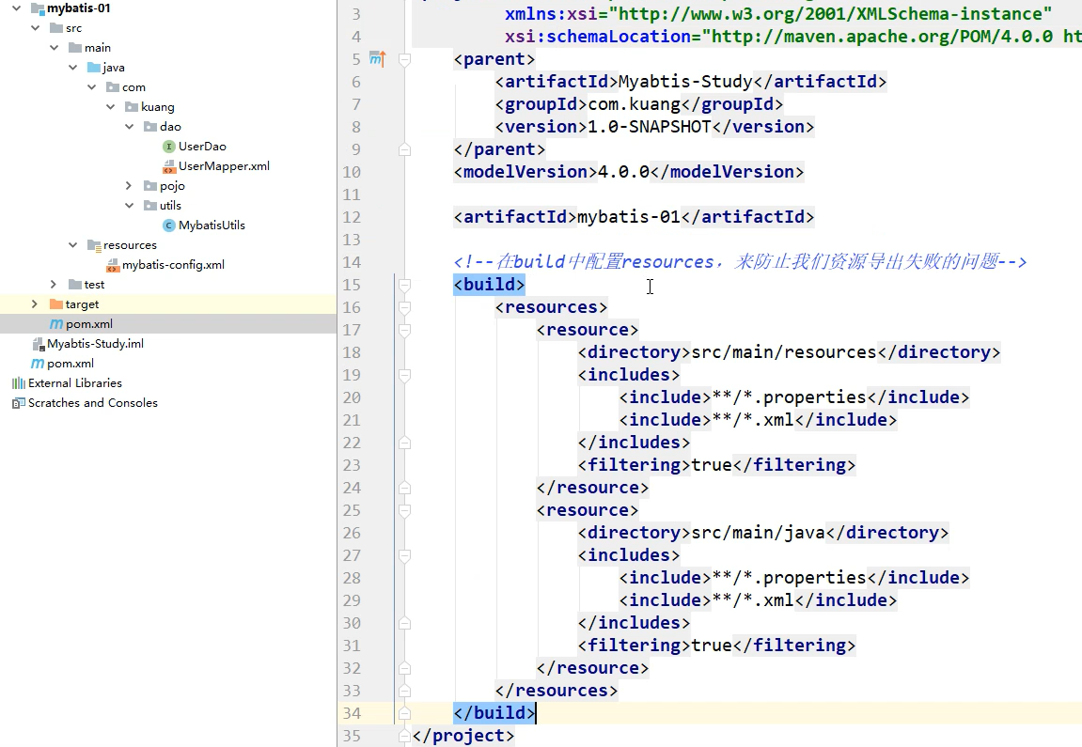Viewport: 1082px width, 747px height.
Task: Click the Scratches and Consoles icon
Action: click(x=19, y=403)
